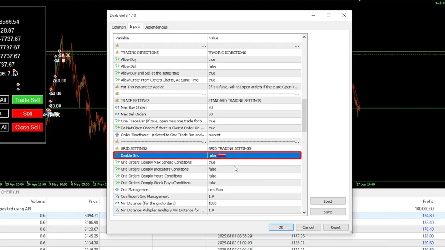Click the integer icon next to Max Sell Orders
This screenshot has height=250, width=445.
[117, 114]
